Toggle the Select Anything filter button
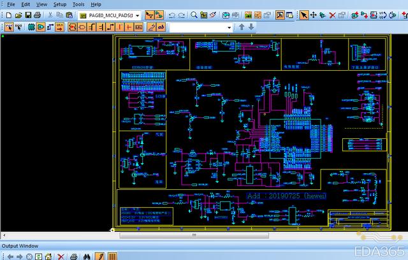This screenshot has height=260, width=408. click(9, 27)
